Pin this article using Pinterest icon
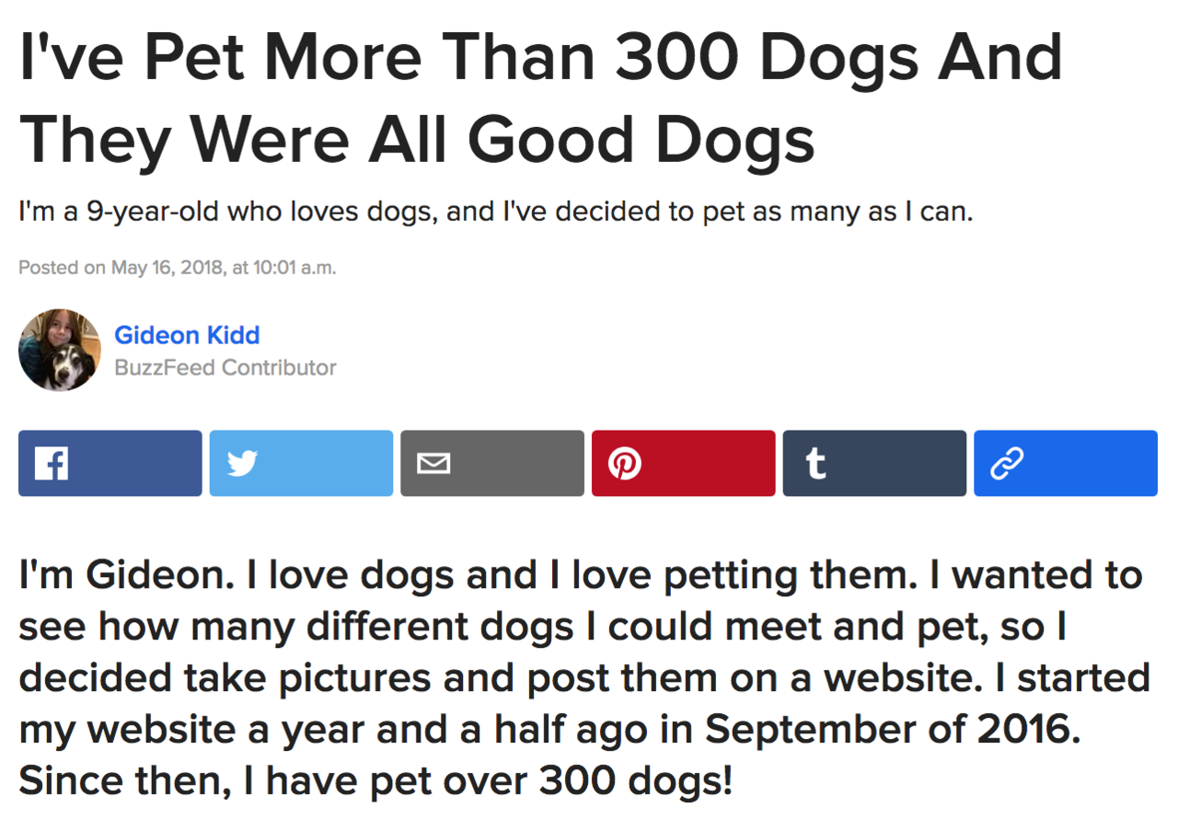The image size is (1178, 831). point(683,463)
